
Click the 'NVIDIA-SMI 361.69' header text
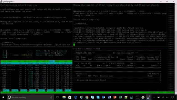point(85,53)
